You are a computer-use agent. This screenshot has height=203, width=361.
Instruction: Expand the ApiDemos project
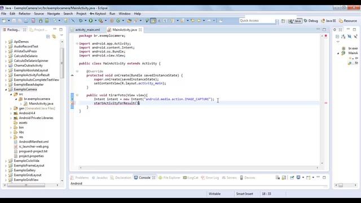[6, 42]
